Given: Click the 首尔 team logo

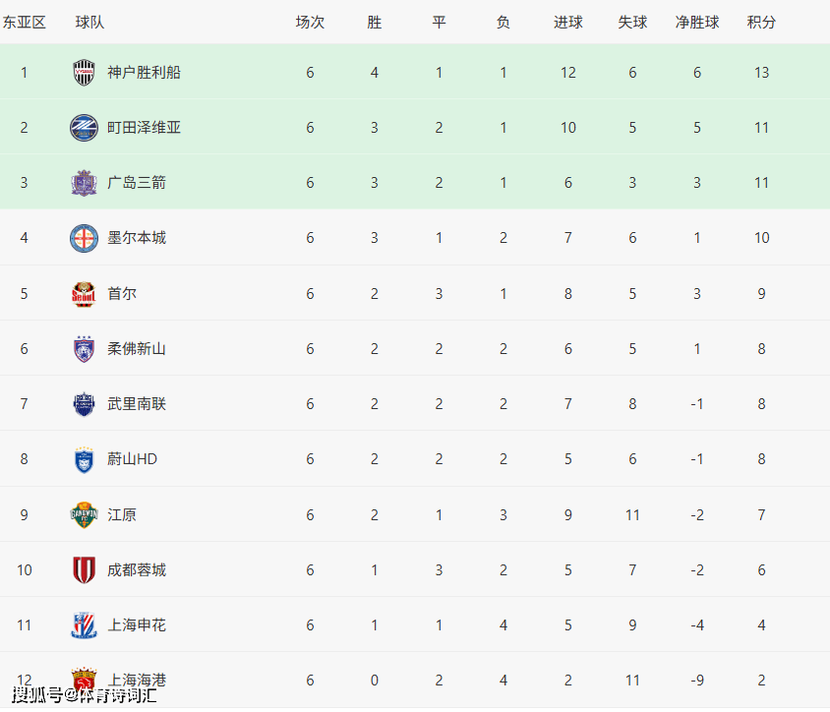Looking at the screenshot, I should point(85,294).
